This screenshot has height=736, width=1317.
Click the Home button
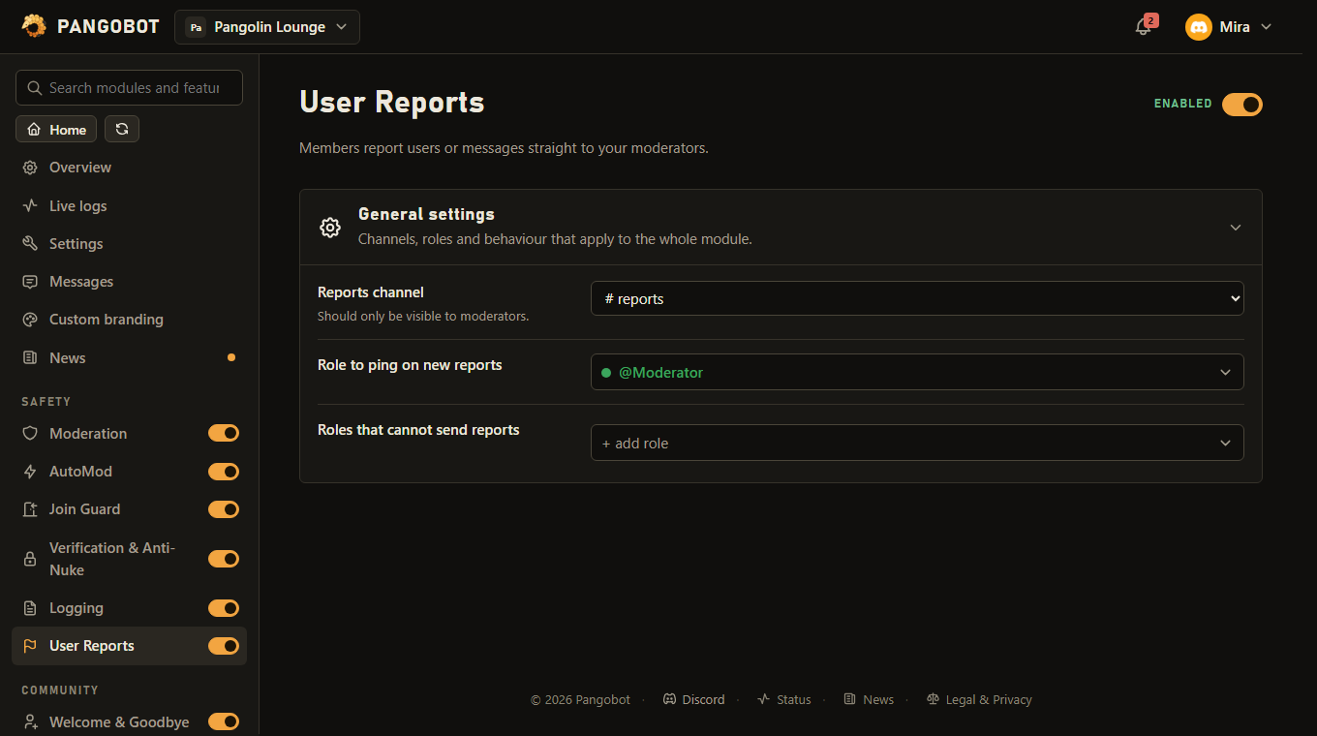pyautogui.click(x=56, y=129)
